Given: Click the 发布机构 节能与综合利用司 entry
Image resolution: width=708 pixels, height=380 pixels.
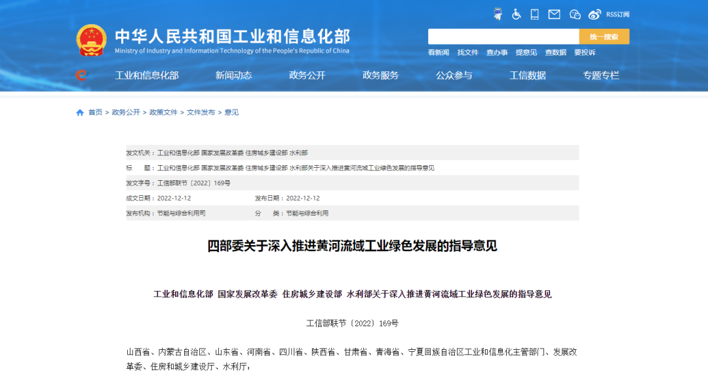Looking at the screenshot, I should coord(166,213).
